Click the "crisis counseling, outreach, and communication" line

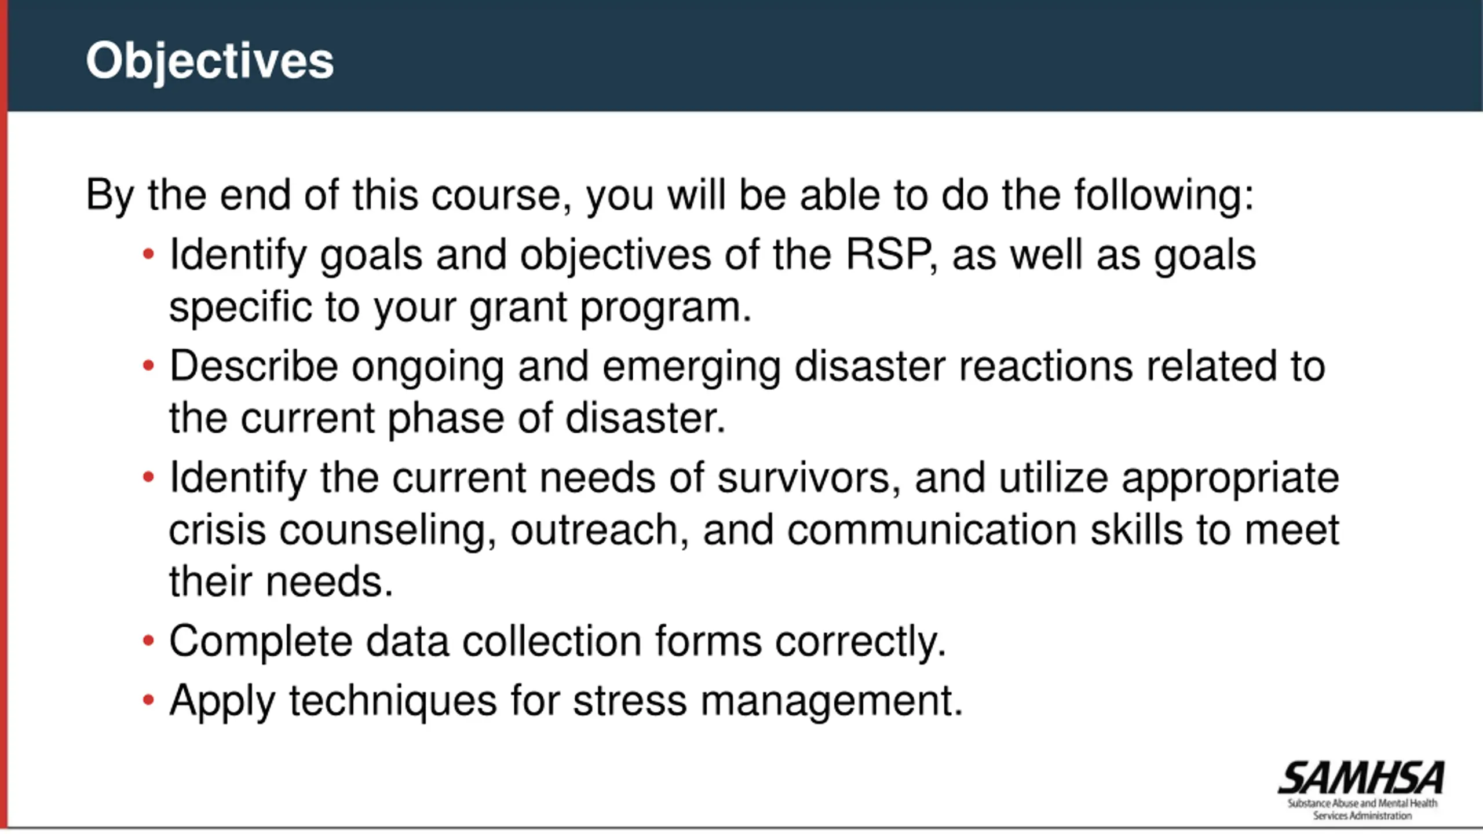754,531
